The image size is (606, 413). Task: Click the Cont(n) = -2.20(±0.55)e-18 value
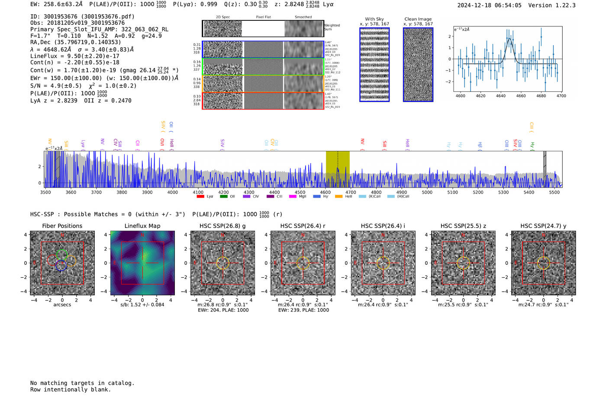pos(74,62)
